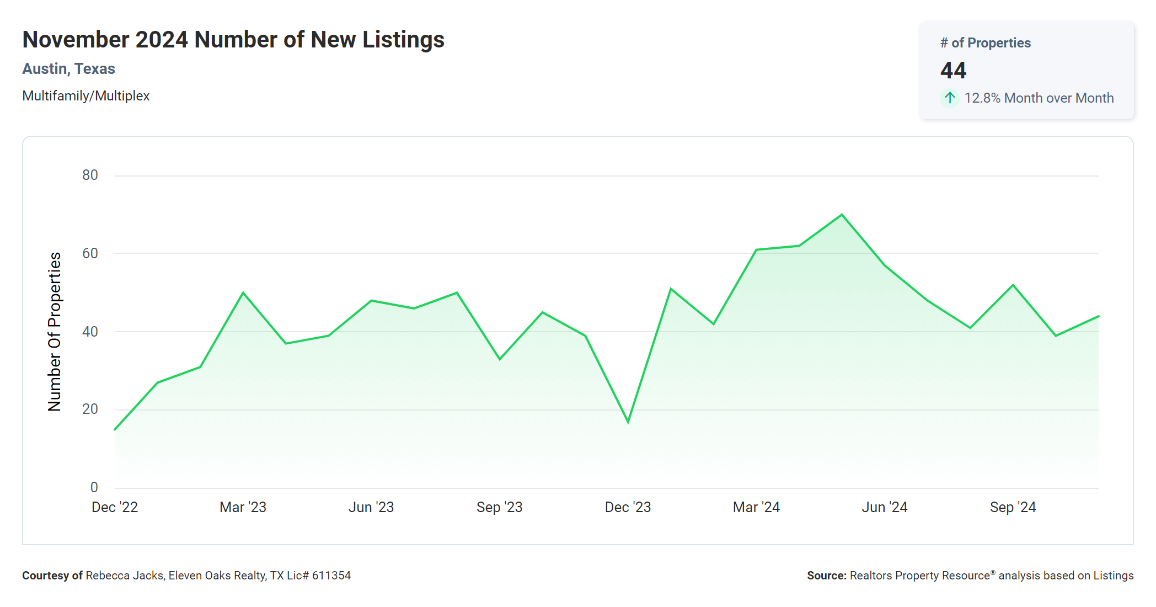Click the Sep '24 peak on the line
The width and height of the screenshot is (1156, 607).
[1013, 285]
